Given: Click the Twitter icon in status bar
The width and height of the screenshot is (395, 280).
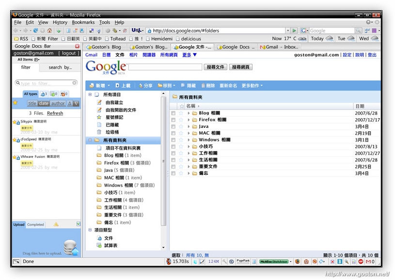Looking at the screenshot, I should tap(195, 262).
